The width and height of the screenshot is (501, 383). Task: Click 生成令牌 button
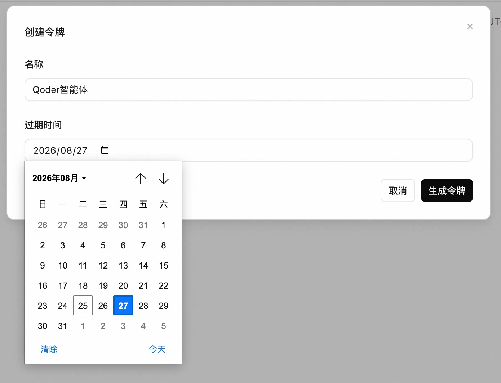pos(447,190)
